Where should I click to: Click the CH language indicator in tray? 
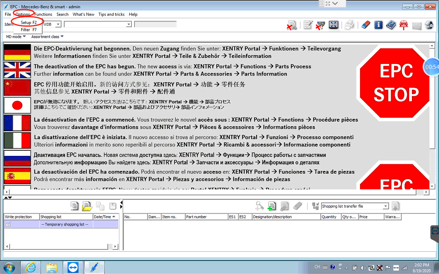(317, 267)
